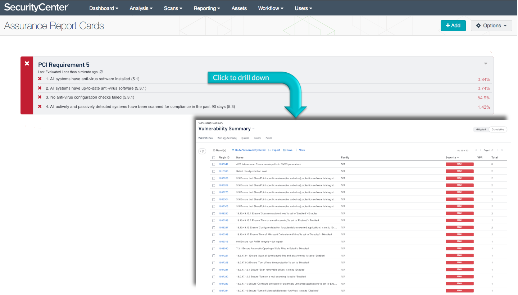Open the Analysis dropdown menu

[x=141, y=8]
